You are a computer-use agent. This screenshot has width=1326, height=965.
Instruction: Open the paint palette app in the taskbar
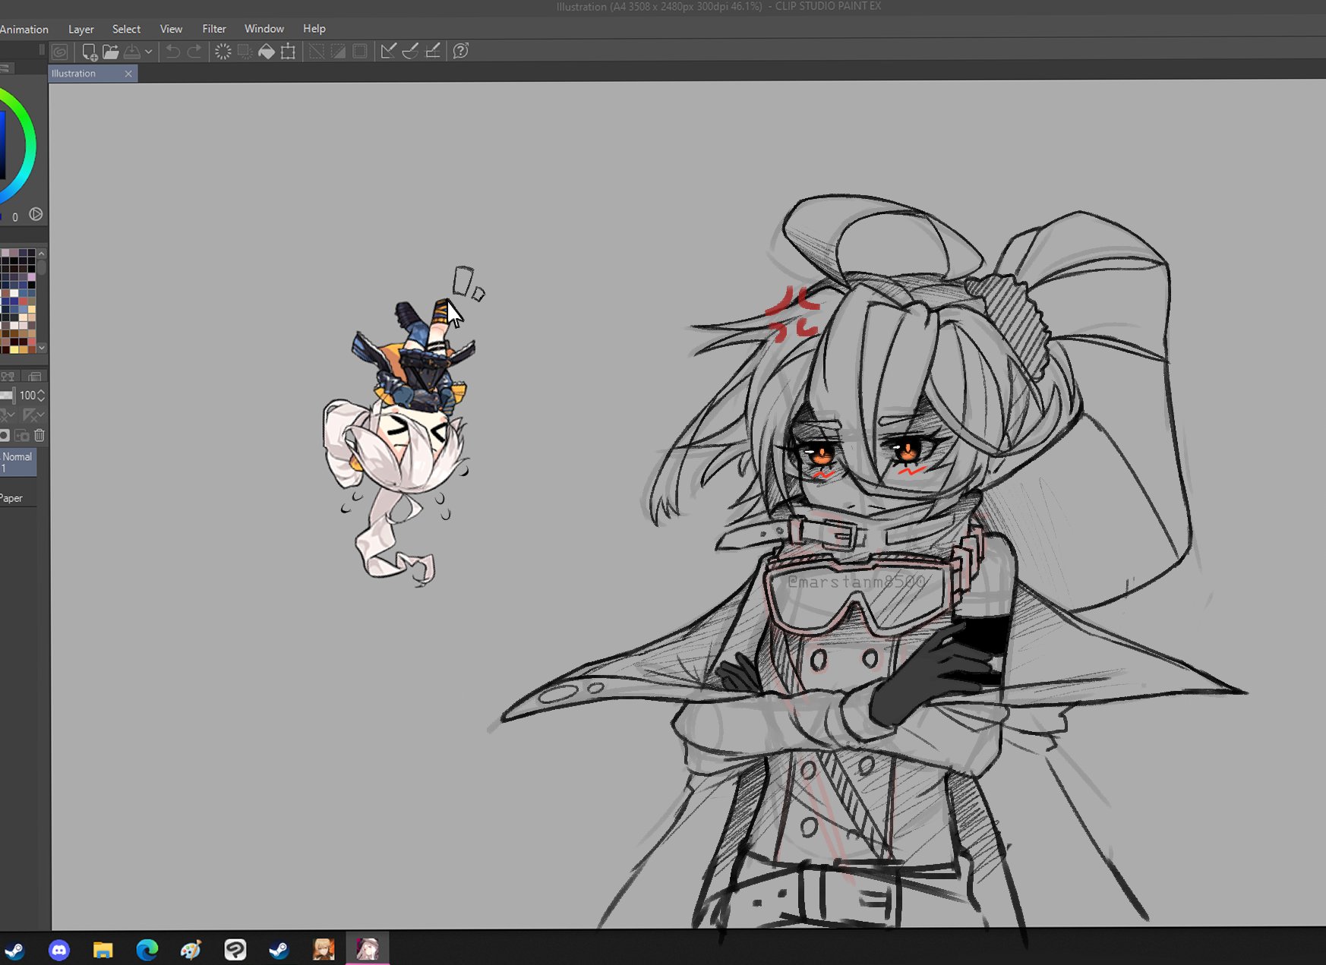(x=191, y=950)
